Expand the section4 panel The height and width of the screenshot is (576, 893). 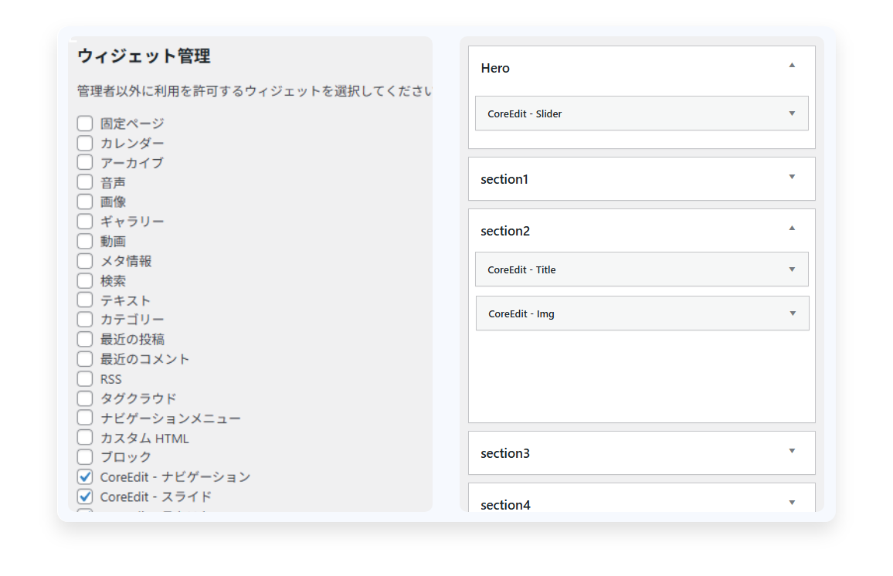click(791, 503)
